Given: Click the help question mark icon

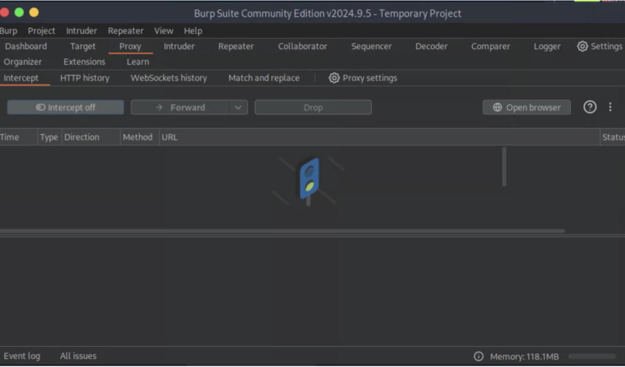Looking at the screenshot, I should click(x=590, y=107).
